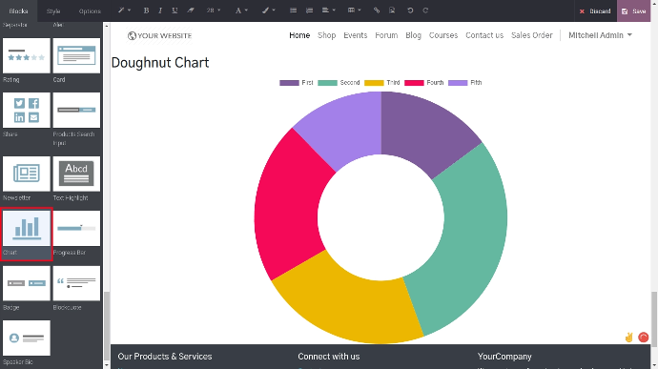Viewport: 658px width, 369px height.
Task: Toggle italic formatting
Action: (x=160, y=10)
